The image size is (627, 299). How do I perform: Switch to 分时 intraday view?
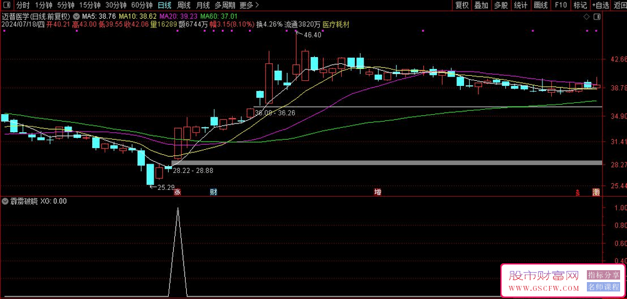(x=23, y=5)
